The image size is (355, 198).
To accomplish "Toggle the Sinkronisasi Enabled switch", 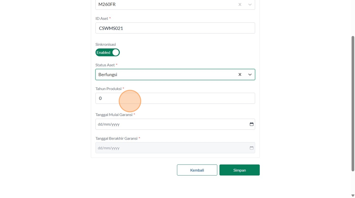I will [x=107, y=52].
